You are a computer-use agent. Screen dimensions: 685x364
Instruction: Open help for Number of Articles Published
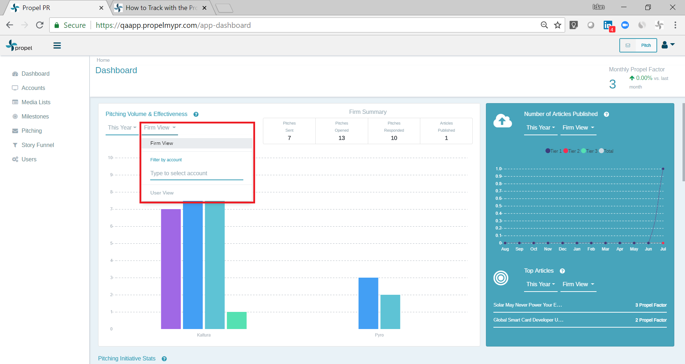606,114
